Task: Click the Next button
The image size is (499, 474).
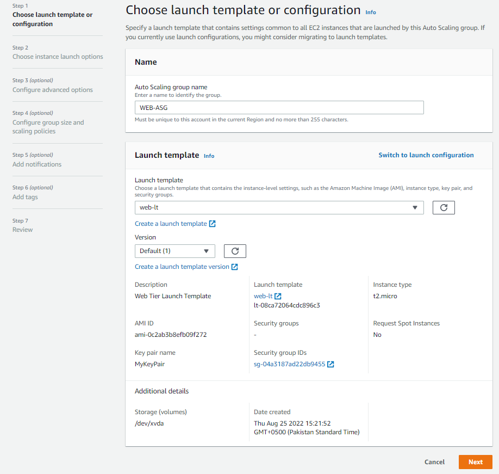Action: 476,462
